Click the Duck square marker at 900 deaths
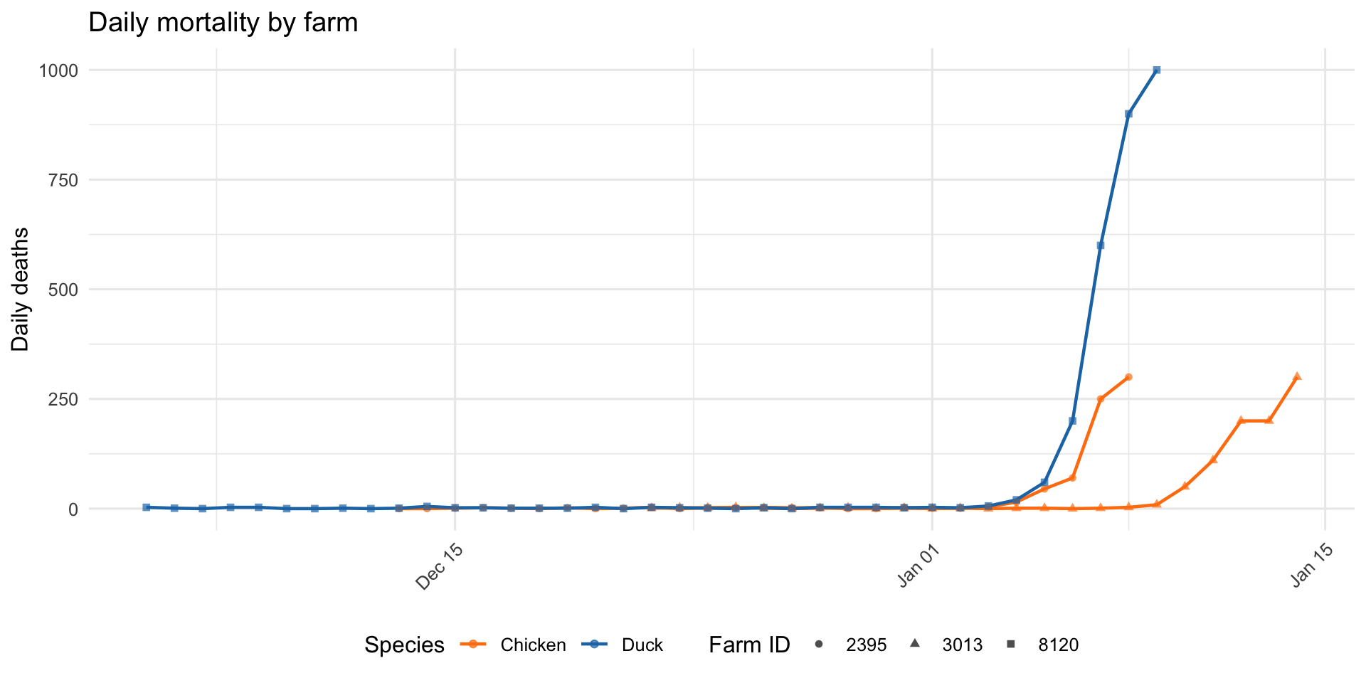The width and height of the screenshot is (1366, 683). pos(1128,114)
